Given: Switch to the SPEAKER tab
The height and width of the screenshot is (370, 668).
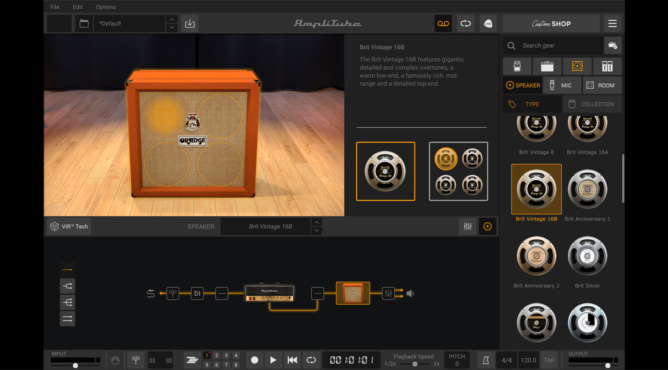Looking at the screenshot, I should (x=523, y=85).
